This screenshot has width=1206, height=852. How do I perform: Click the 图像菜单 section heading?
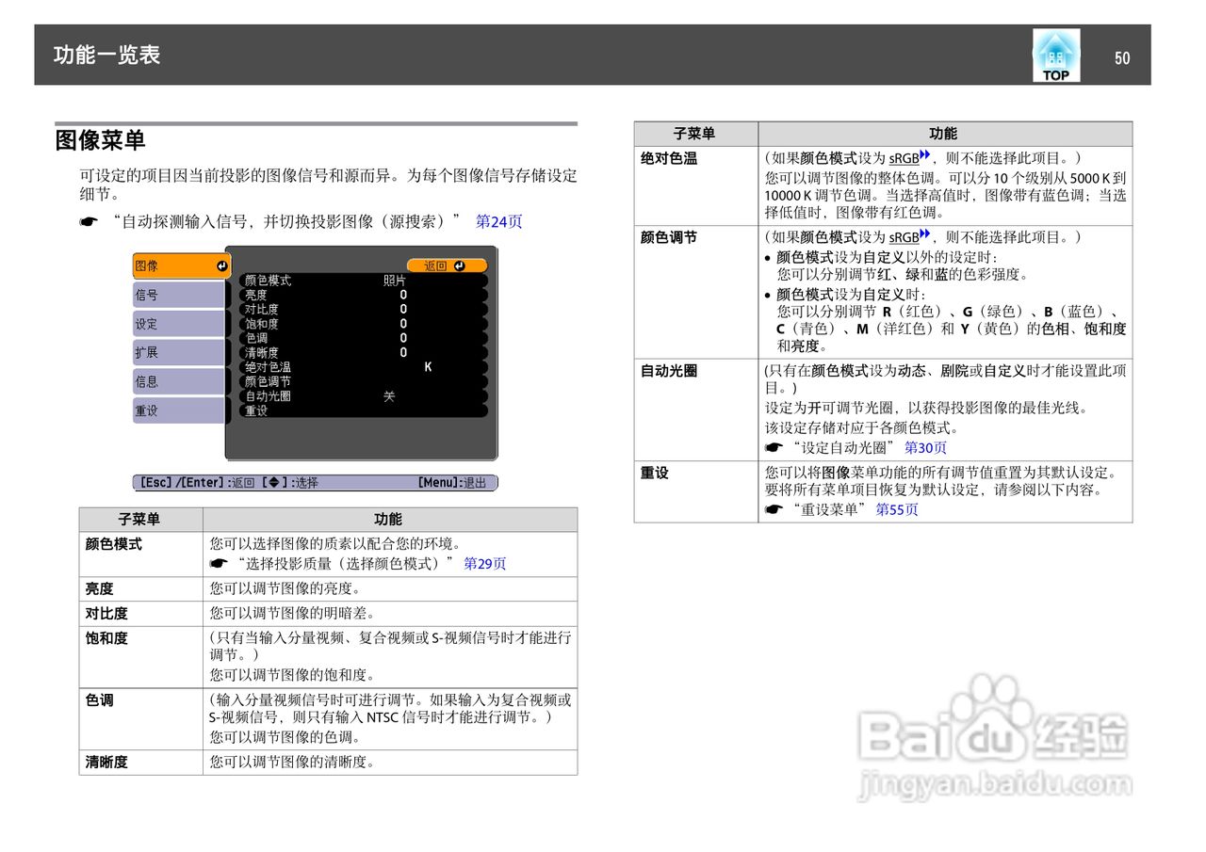(100, 141)
